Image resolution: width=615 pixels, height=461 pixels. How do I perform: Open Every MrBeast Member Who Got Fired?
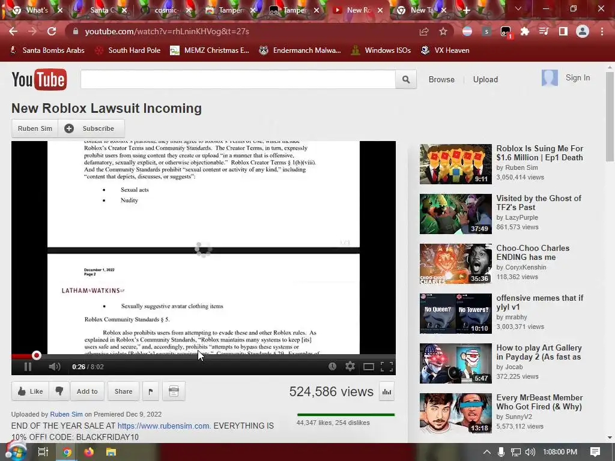point(539,402)
